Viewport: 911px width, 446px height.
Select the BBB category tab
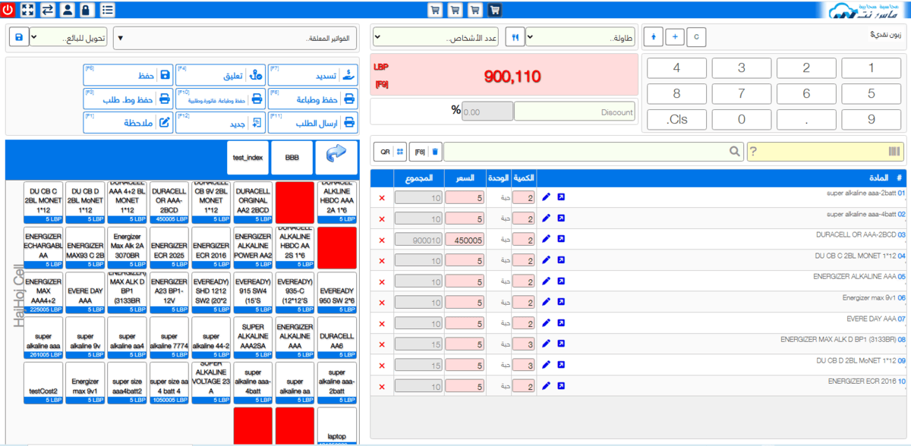292,157
